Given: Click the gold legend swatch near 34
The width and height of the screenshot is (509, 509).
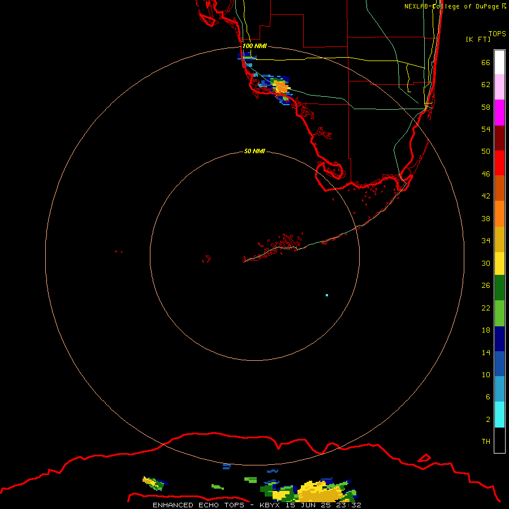Looking at the screenshot, I should click(499, 239).
